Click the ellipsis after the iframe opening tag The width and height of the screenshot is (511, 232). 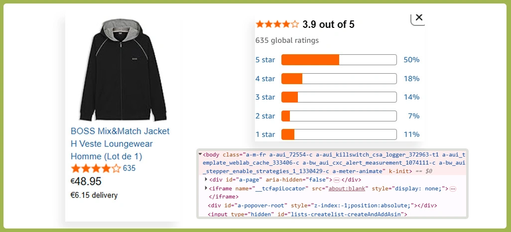[x=453, y=189]
